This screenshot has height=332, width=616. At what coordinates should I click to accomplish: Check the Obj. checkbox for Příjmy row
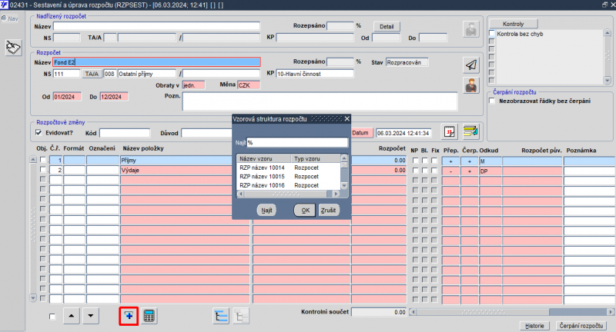(x=43, y=160)
